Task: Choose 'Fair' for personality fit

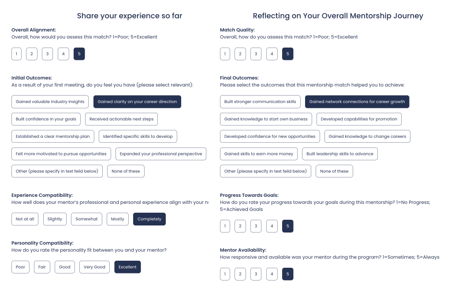Action: (x=42, y=267)
